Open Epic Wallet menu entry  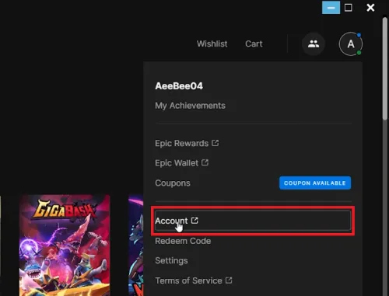pyautogui.click(x=181, y=163)
